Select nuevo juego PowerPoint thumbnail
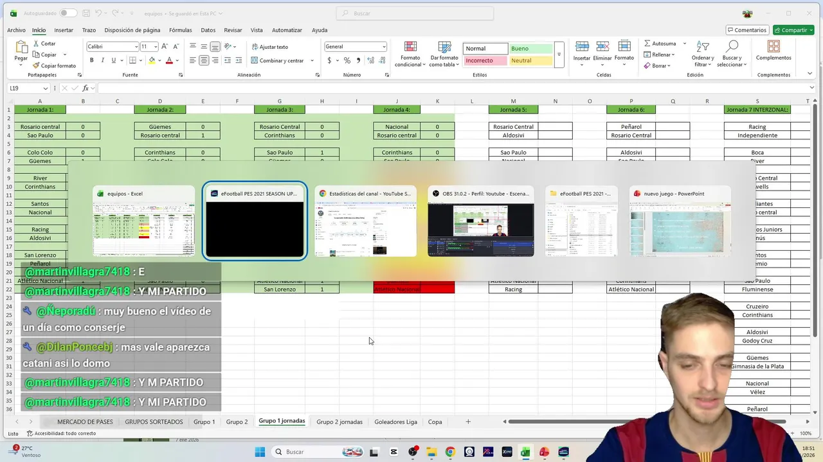This screenshot has height=462, width=823. (680, 222)
